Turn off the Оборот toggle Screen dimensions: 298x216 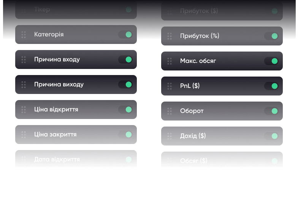pos(271,111)
